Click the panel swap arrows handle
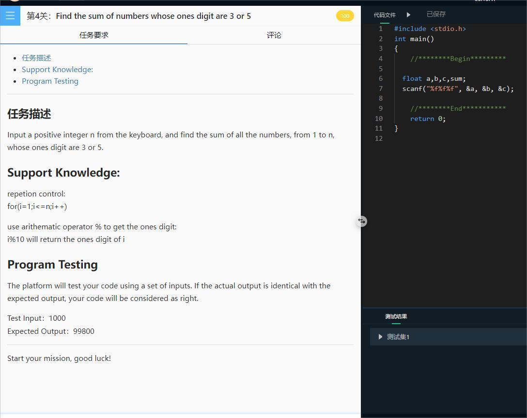Screen dimensions: 527x418 point(362,221)
